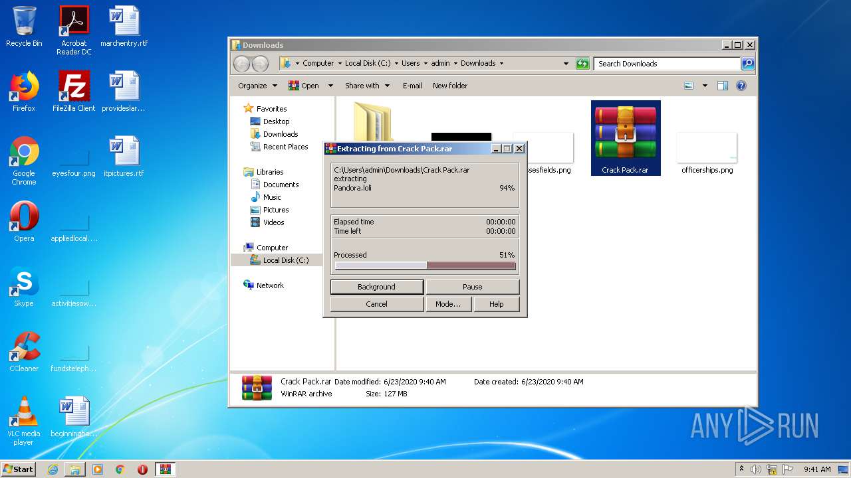Image resolution: width=851 pixels, height=478 pixels.
Task: Select Desktop under Favorites
Action: (x=270, y=121)
